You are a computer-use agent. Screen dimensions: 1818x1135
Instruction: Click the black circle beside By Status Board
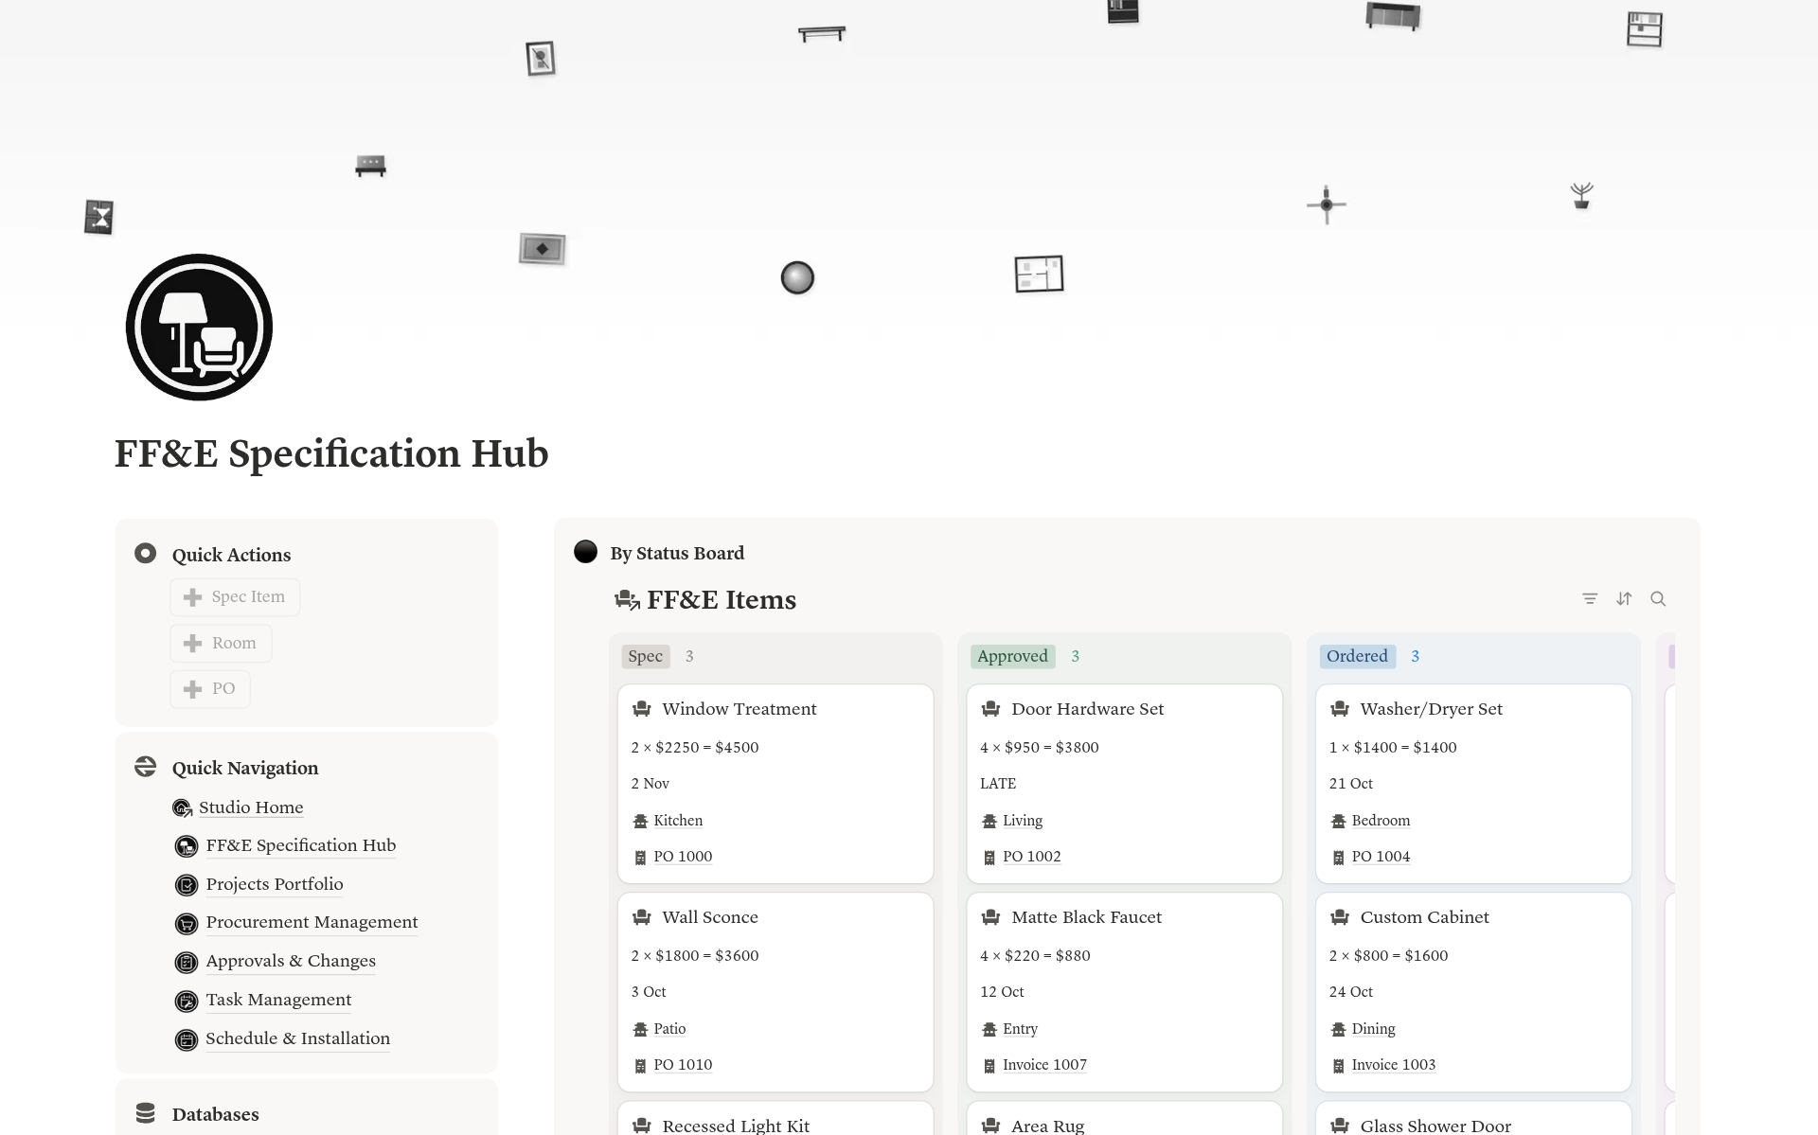[x=585, y=552]
